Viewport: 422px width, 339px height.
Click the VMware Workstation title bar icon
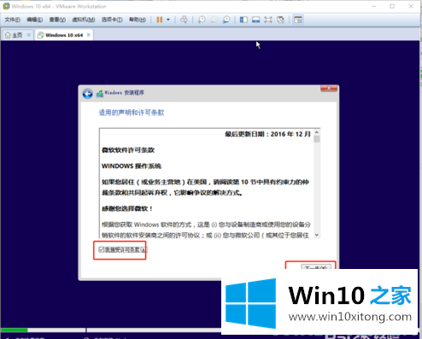tap(6, 6)
